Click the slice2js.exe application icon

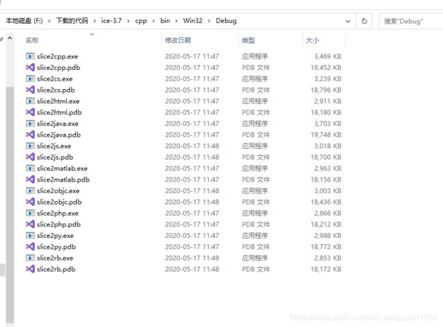[x=30, y=145]
